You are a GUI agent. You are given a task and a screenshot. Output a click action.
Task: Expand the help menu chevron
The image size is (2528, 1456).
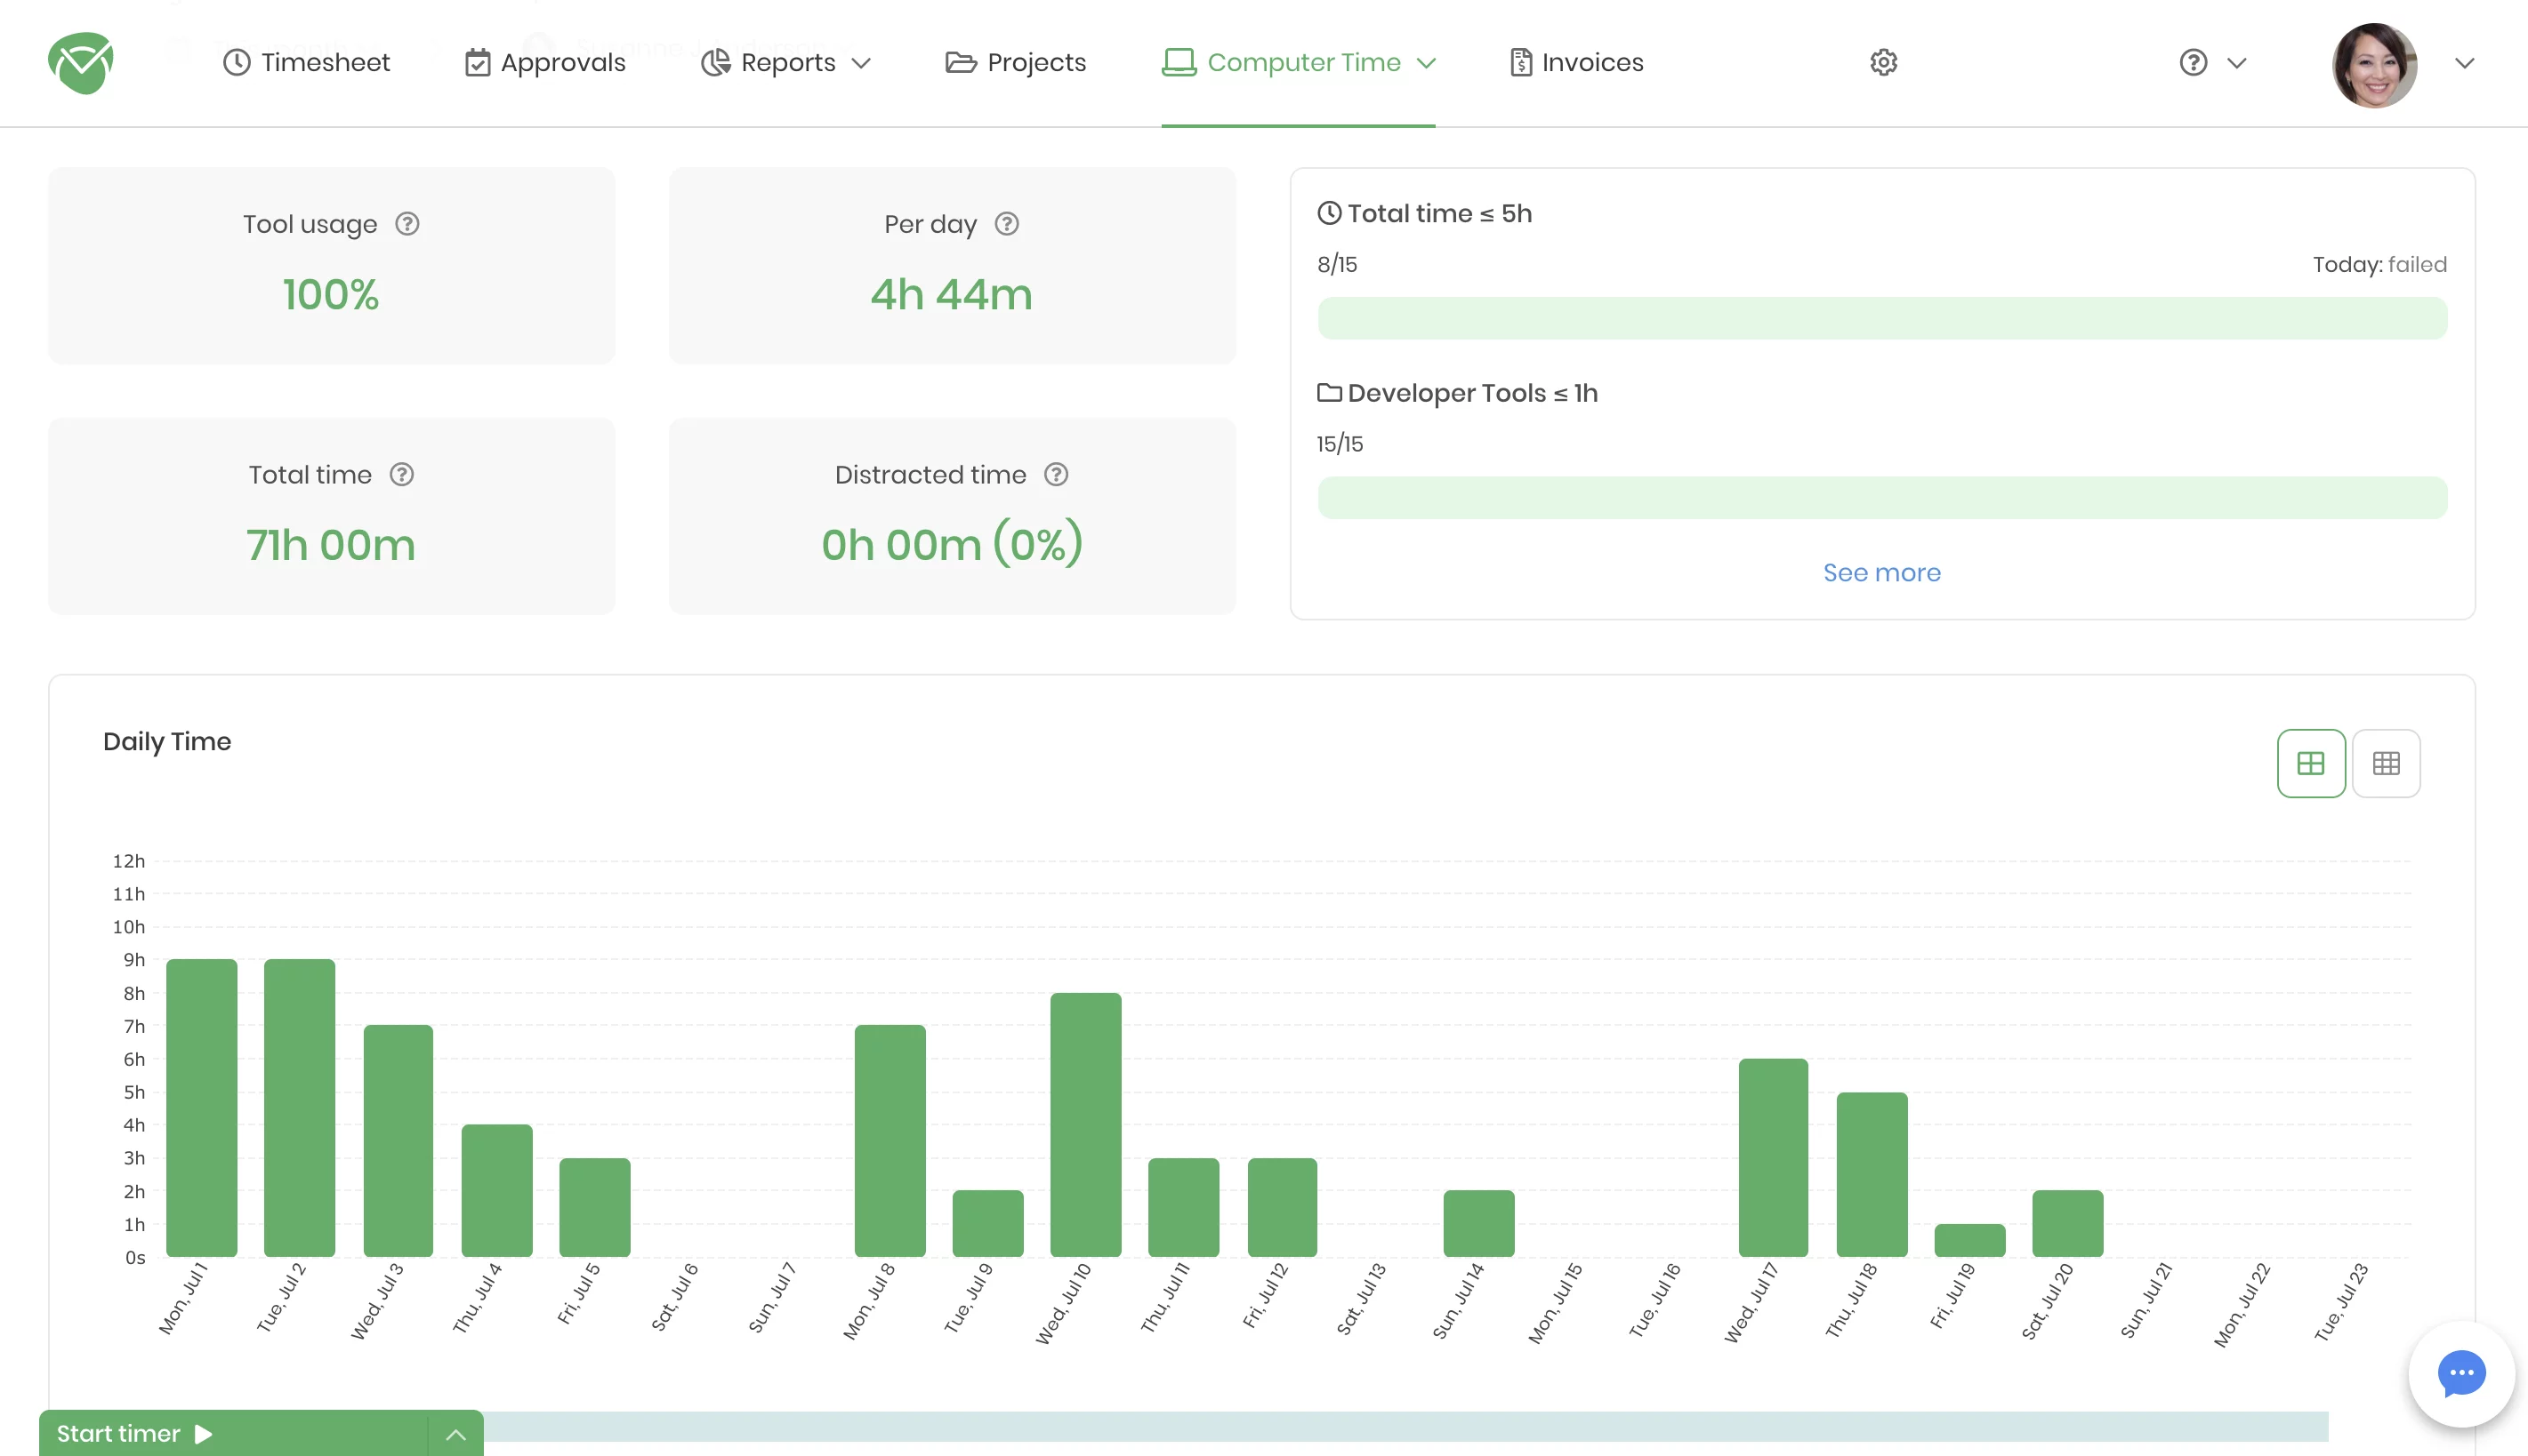point(2236,62)
